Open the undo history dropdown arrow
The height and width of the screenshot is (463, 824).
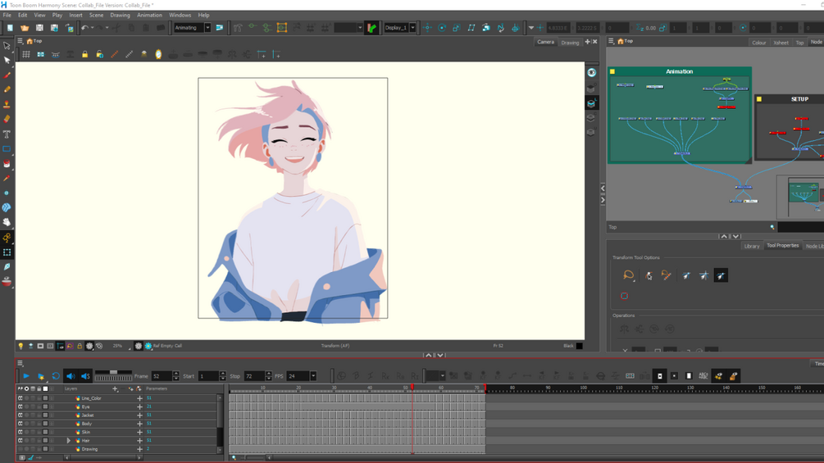coord(92,28)
